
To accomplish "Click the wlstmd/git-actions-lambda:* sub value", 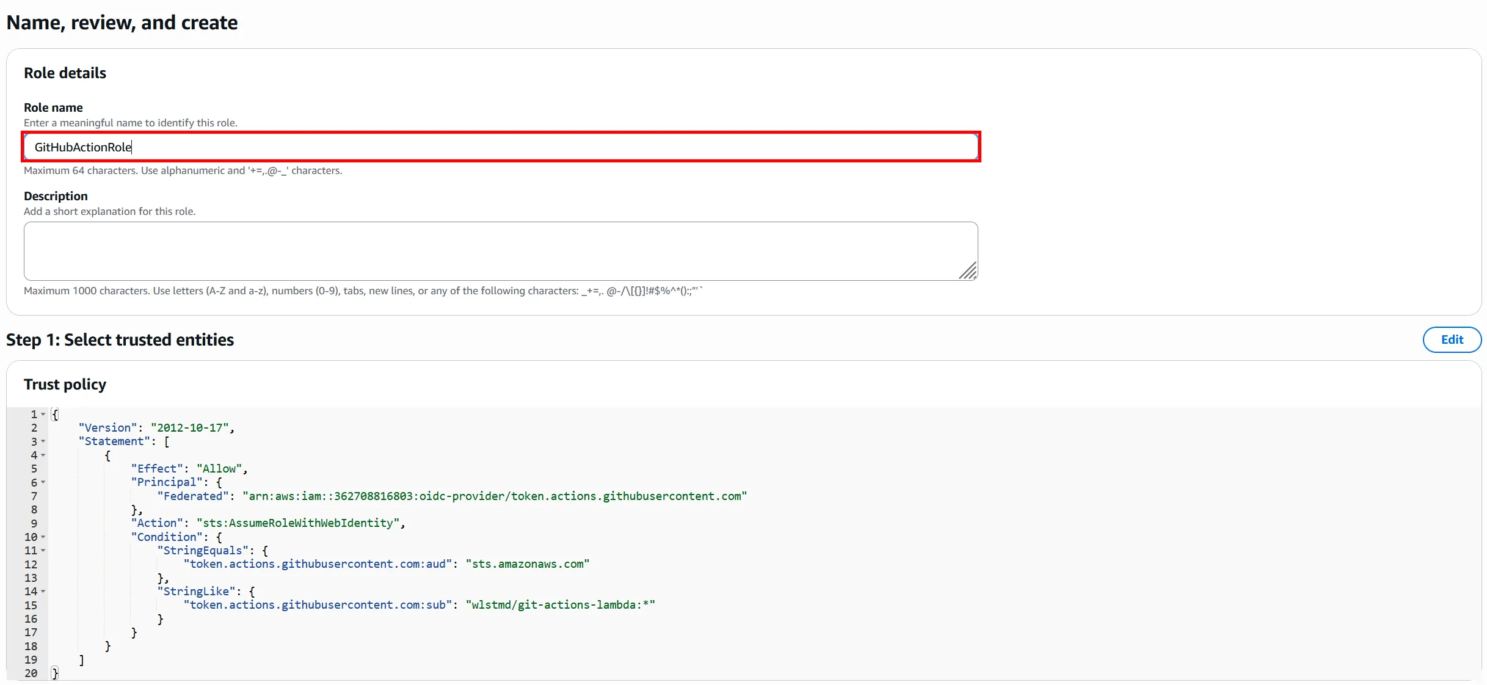I will click(560, 605).
